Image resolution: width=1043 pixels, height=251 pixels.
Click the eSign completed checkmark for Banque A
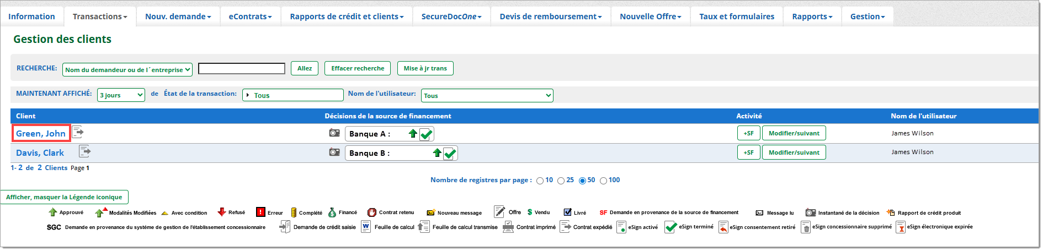point(426,134)
